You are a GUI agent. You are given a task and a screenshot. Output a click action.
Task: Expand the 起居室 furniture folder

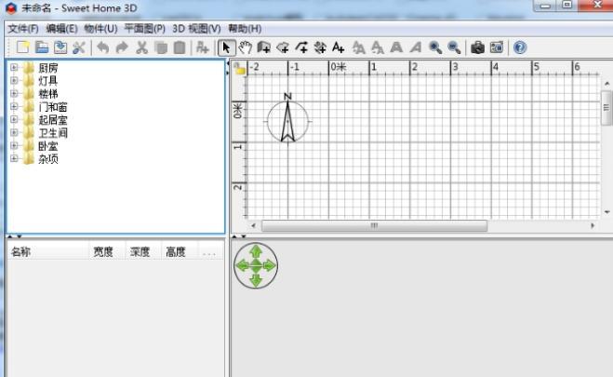(x=14, y=119)
